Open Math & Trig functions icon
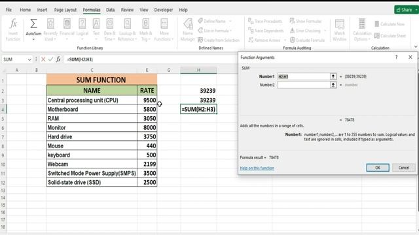This screenshot has width=419, height=235. [145, 23]
